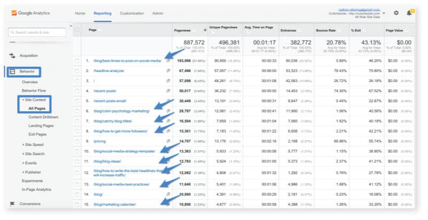Click the Acquisition arrows icon in sidebar

[12, 55]
